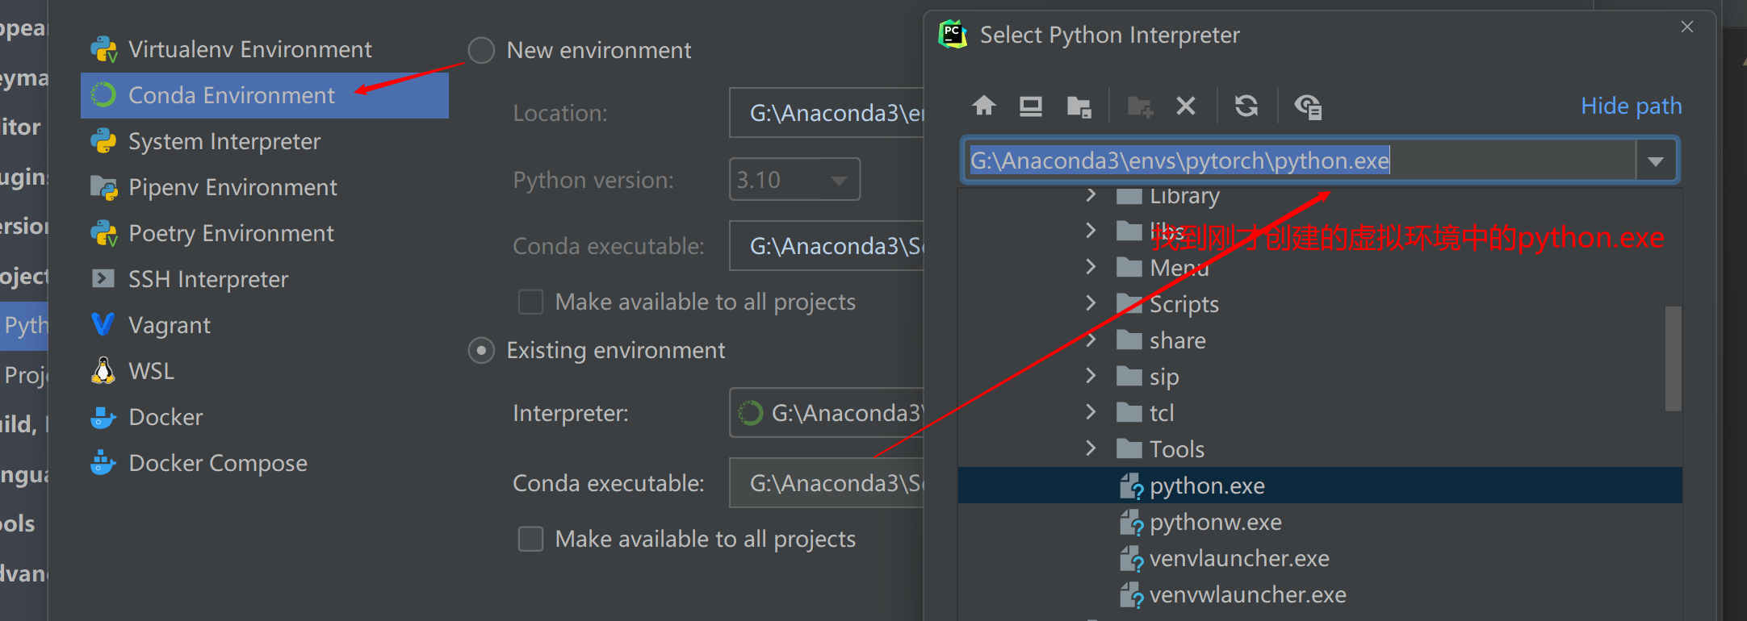Screen dimensions: 1747x621
Task: Select the Existing environment radio button
Action: click(482, 351)
